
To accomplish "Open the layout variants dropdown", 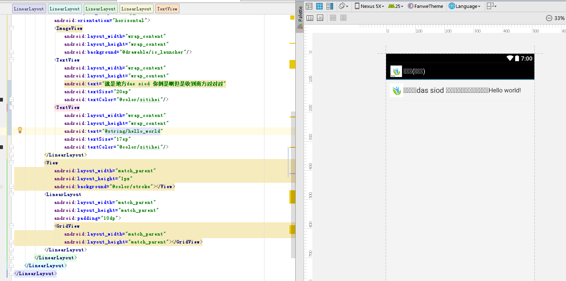I will click(492, 6).
